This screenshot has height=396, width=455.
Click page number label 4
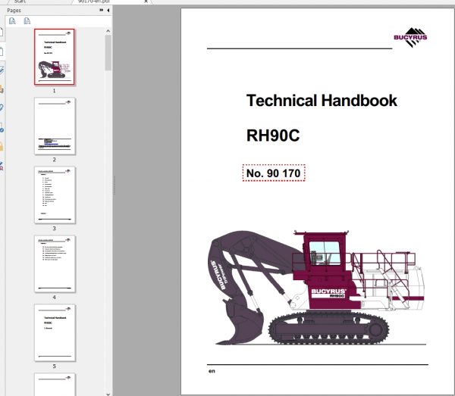tap(55, 298)
